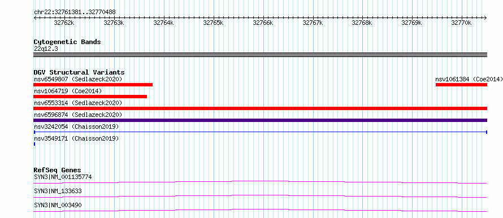Open gene label SYN3|NM_003490
The height and width of the screenshot is (218, 503).
click(x=58, y=205)
